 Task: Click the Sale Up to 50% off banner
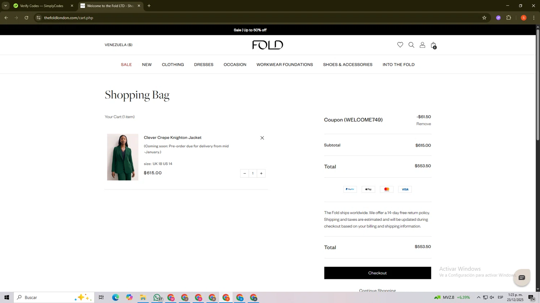[250, 30]
